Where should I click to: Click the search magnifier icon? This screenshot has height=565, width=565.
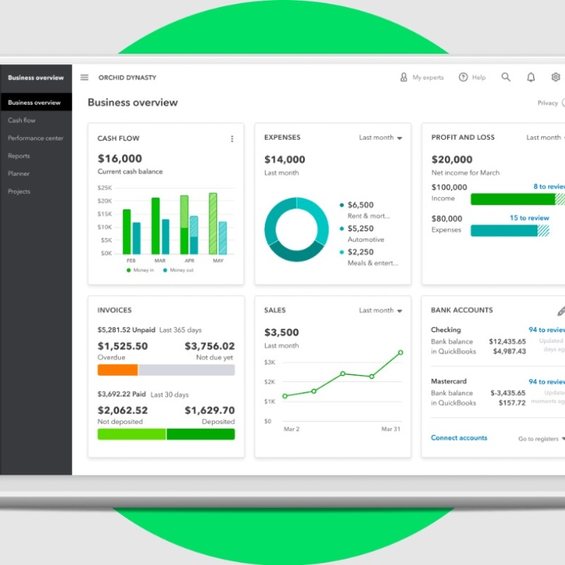[x=506, y=78]
